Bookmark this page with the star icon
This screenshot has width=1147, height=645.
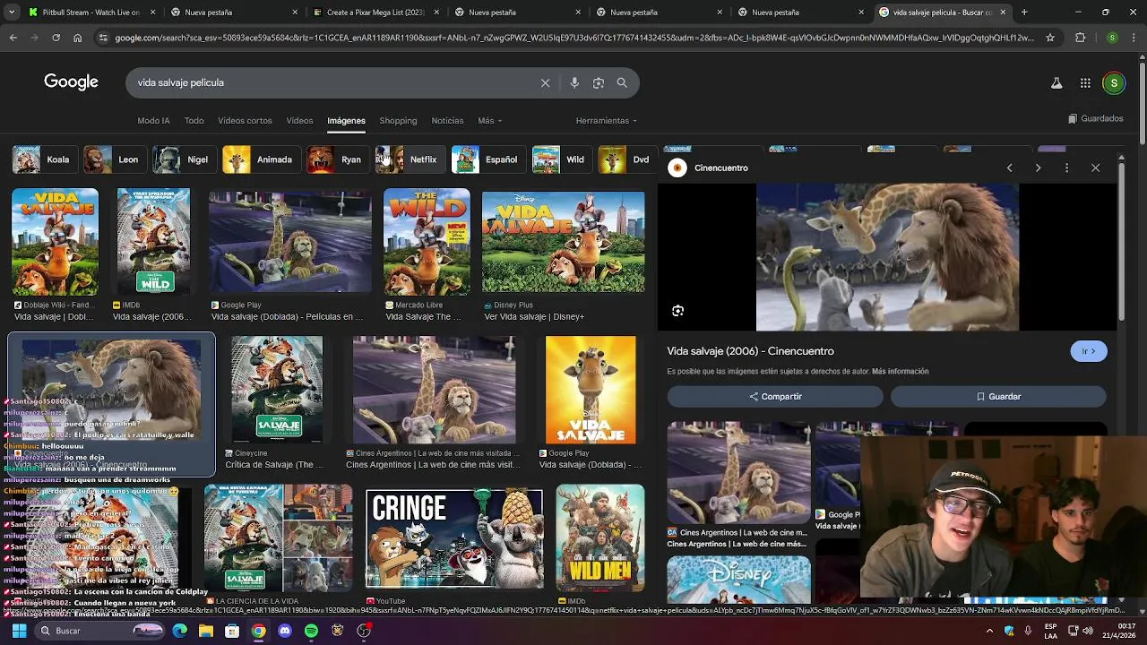click(x=1050, y=38)
